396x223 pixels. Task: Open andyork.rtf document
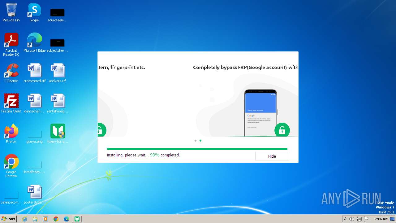click(58, 73)
